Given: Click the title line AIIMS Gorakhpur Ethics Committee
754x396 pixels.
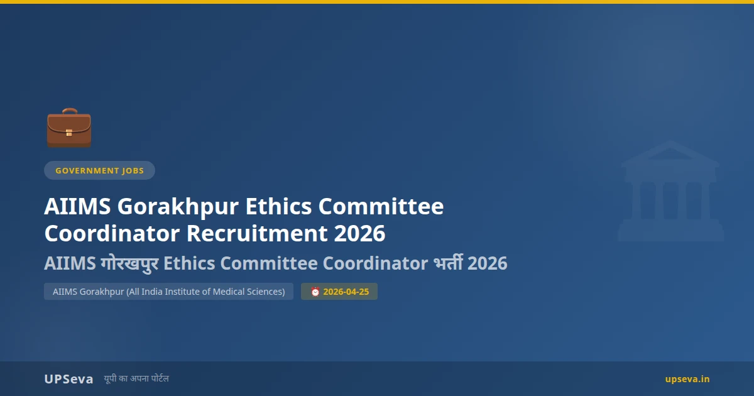Looking at the screenshot, I should (244, 206).
